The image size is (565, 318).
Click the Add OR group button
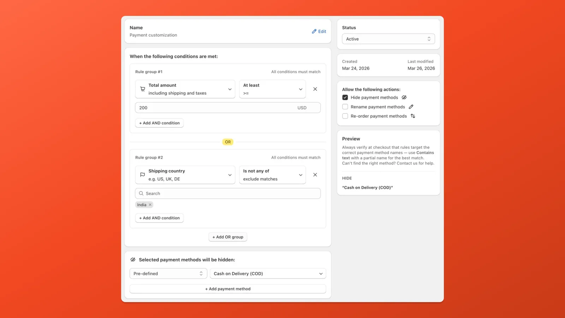pyautogui.click(x=228, y=237)
